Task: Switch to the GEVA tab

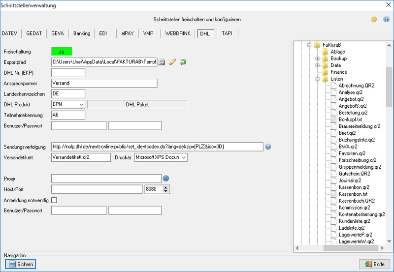Action: tap(58, 33)
